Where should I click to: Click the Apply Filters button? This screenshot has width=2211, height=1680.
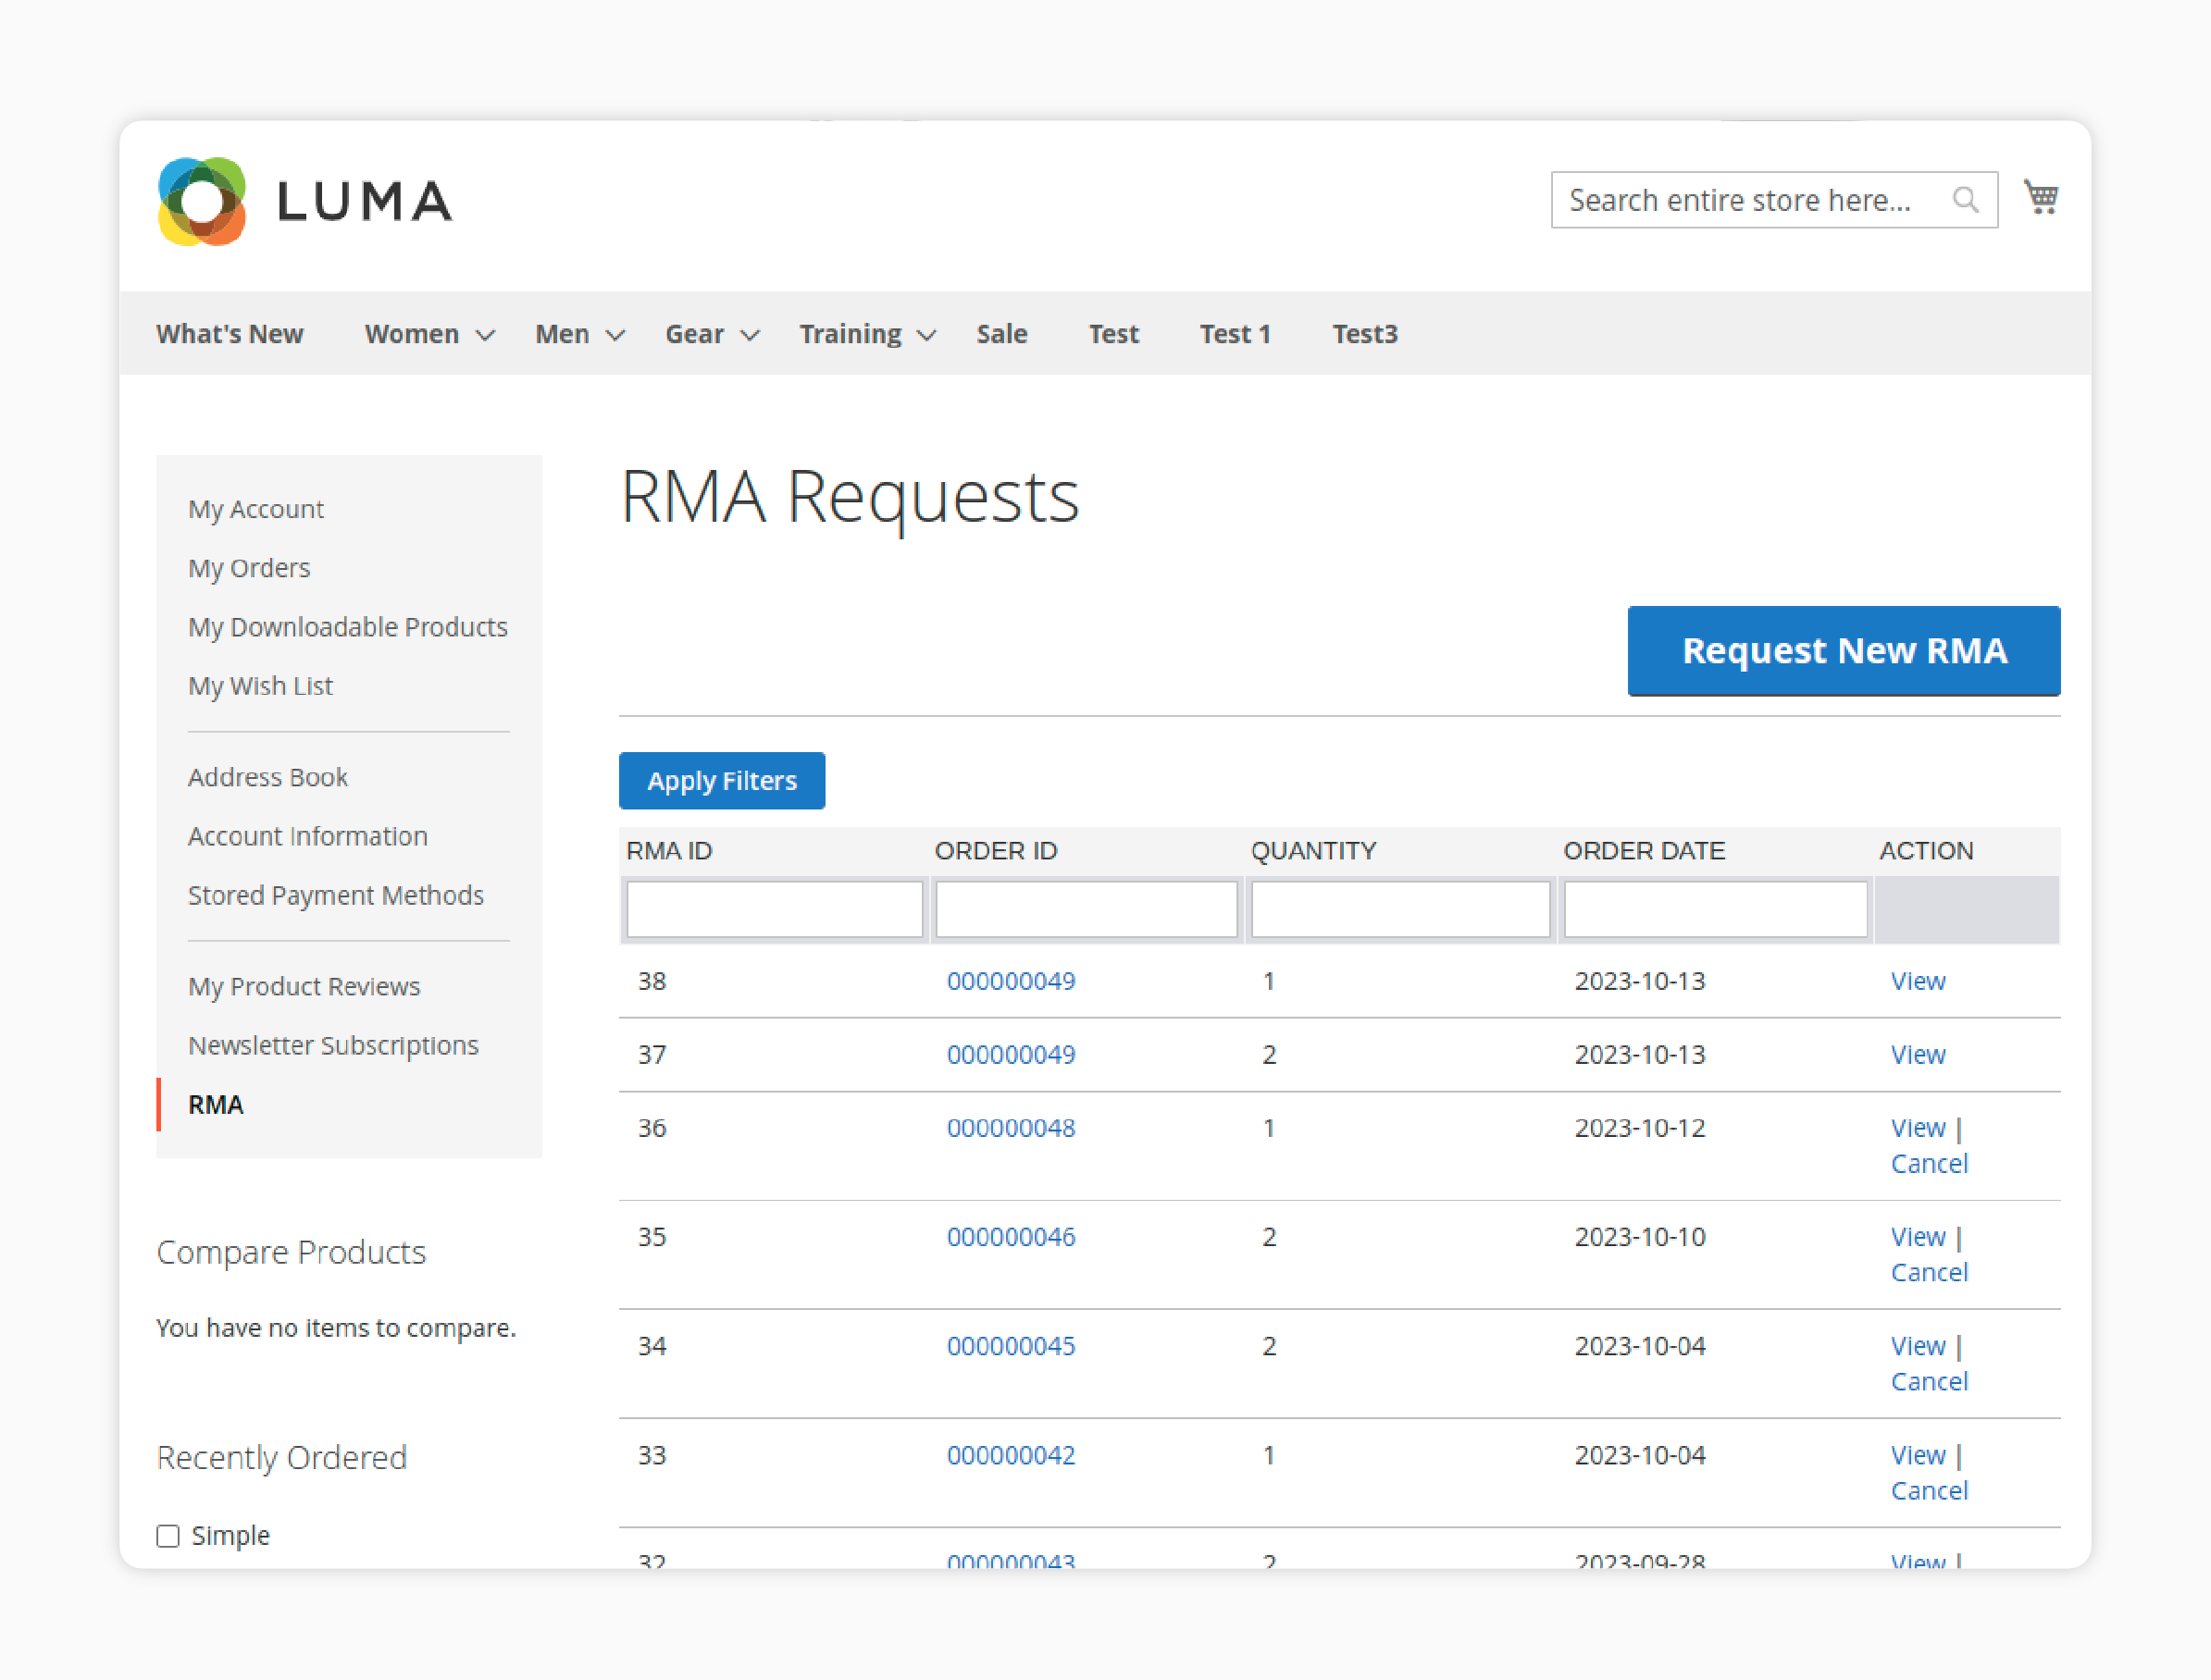pos(721,781)
